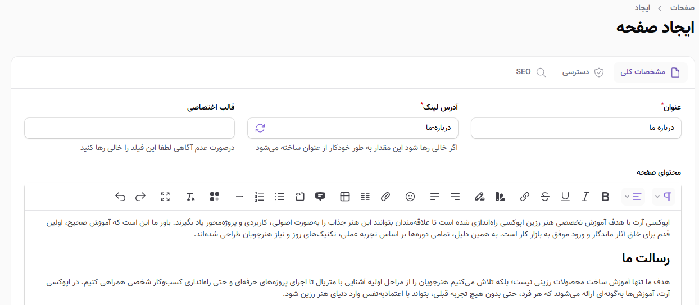Insert column grid layout icon
This screenshot has height=305, width=699.
(x=365, y=197)
